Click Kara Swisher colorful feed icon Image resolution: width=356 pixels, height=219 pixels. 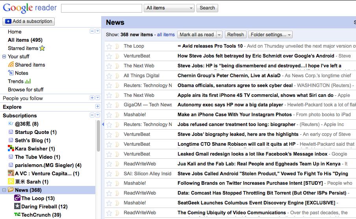[x=11, y=148]
